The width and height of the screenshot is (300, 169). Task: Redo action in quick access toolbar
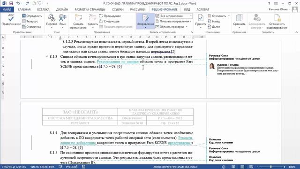(x=27, y=3)
